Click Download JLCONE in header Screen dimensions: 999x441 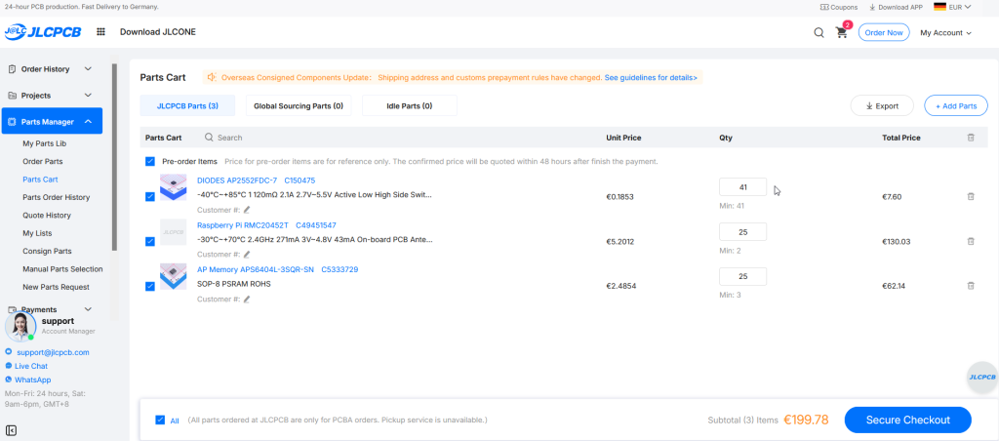pyautogui.click(x=158, y=32)
